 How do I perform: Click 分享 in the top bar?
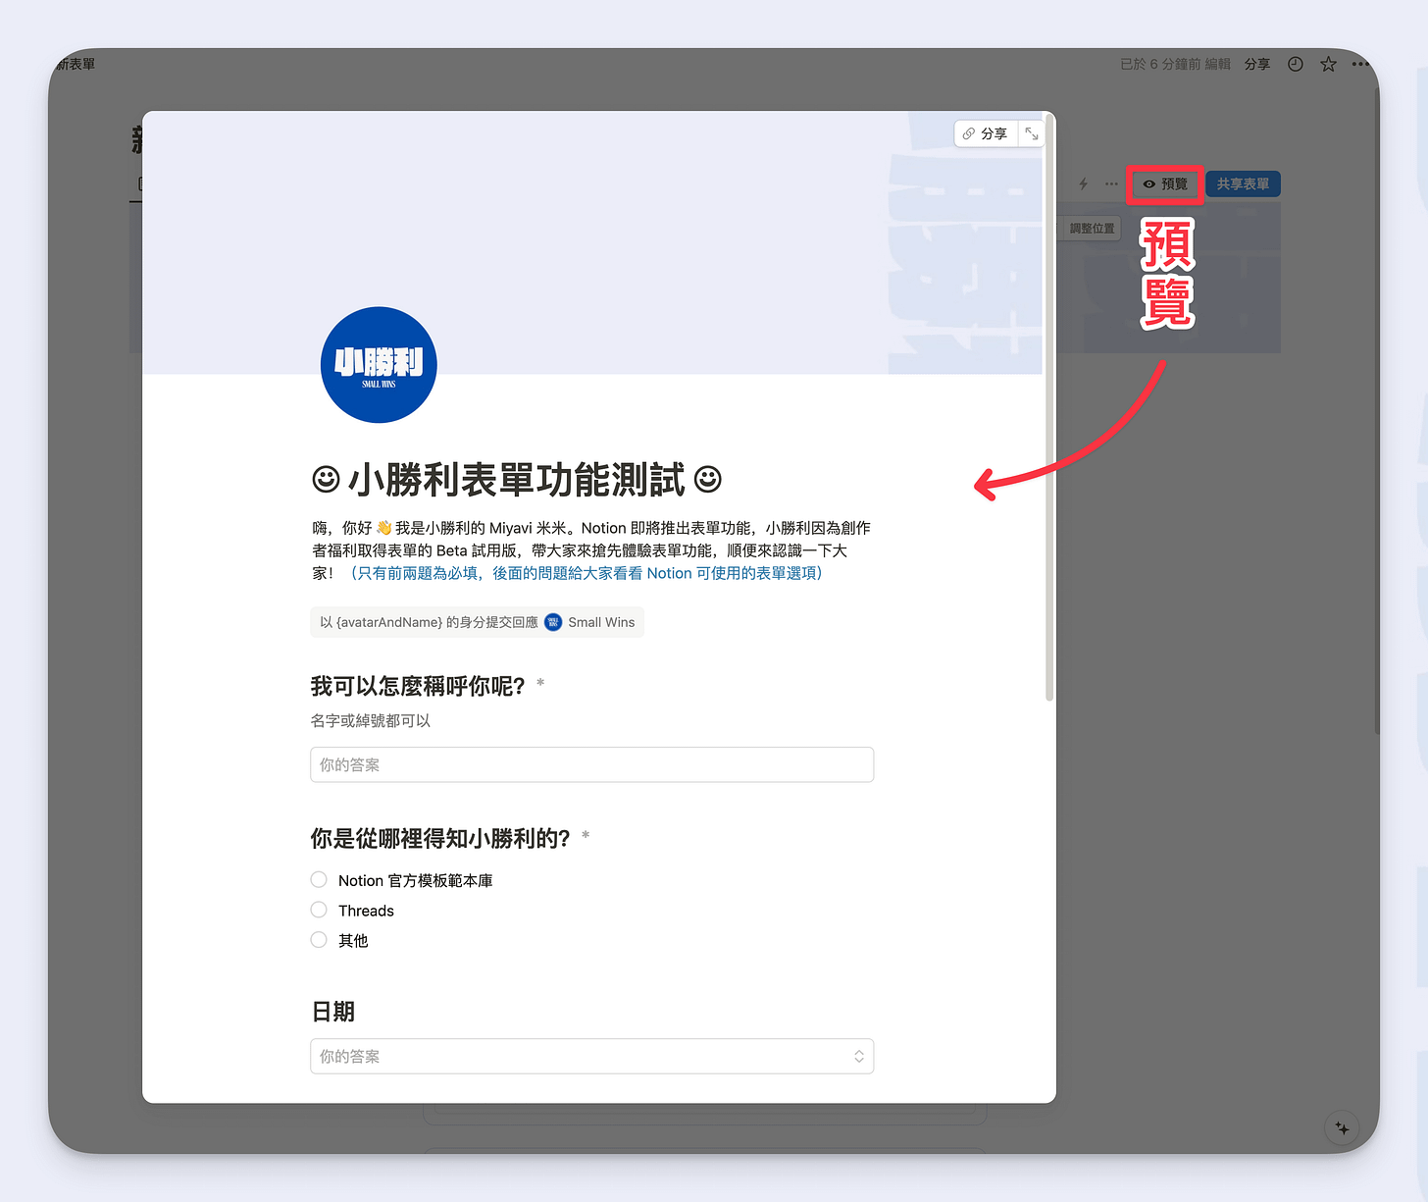tap(1257, 64)
